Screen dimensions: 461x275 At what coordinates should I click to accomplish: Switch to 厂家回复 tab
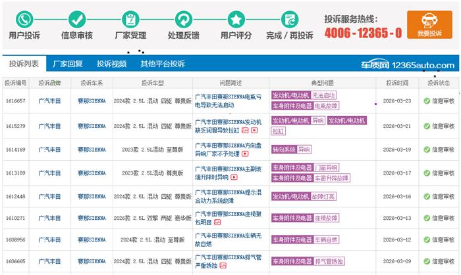pos(68,64)
